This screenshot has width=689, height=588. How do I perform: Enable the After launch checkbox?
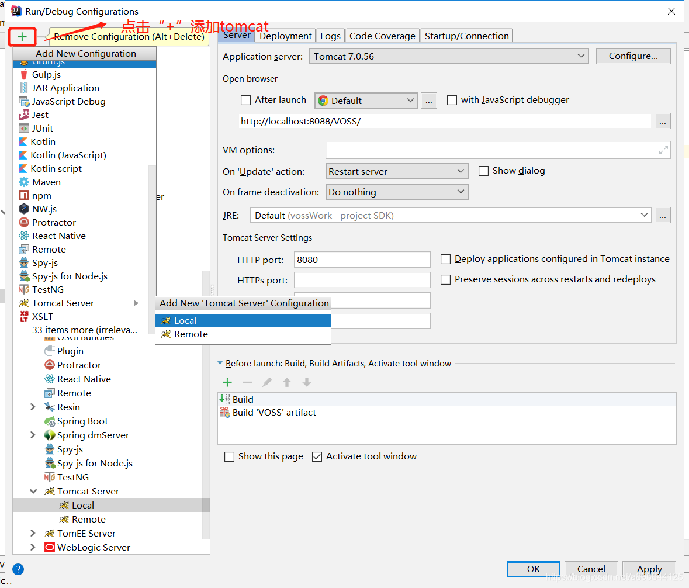245,100
